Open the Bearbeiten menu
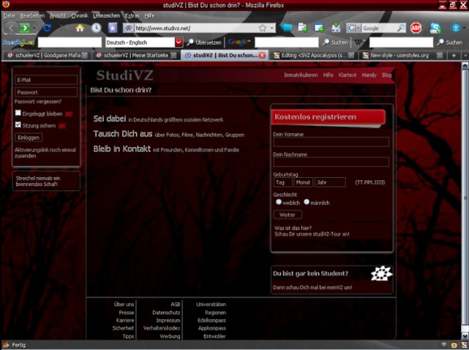The image size is (469, 350). point(32,16)
